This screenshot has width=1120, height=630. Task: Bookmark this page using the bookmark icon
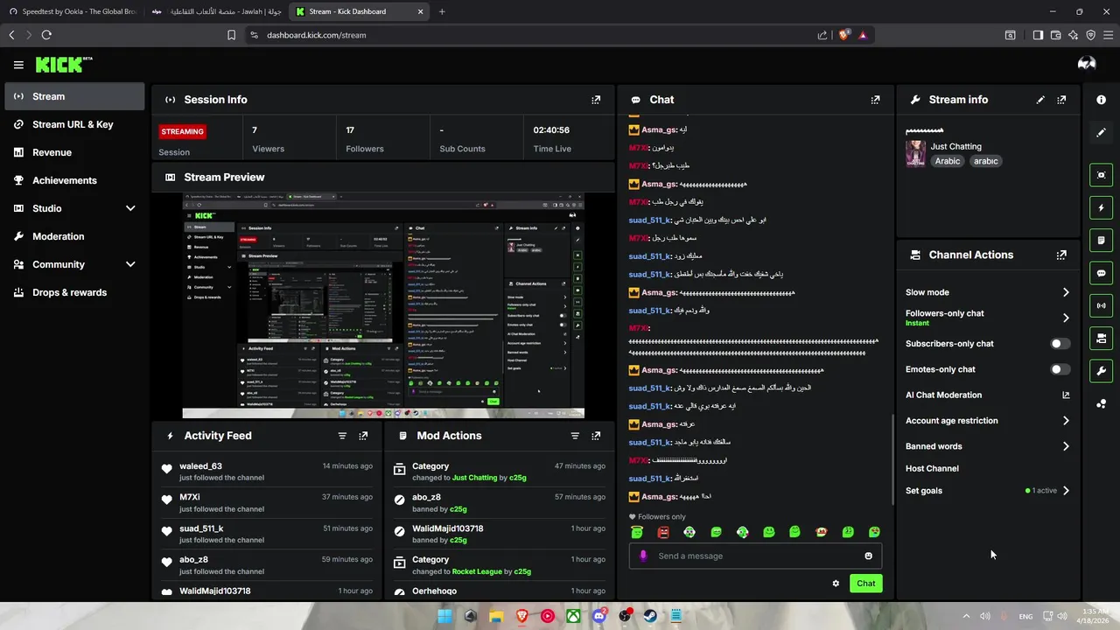tap(231, 35)
